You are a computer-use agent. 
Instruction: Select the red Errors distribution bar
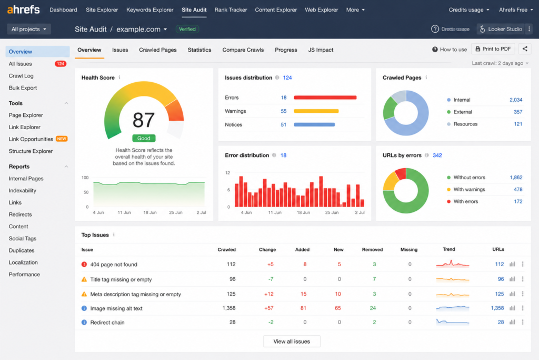325,98
